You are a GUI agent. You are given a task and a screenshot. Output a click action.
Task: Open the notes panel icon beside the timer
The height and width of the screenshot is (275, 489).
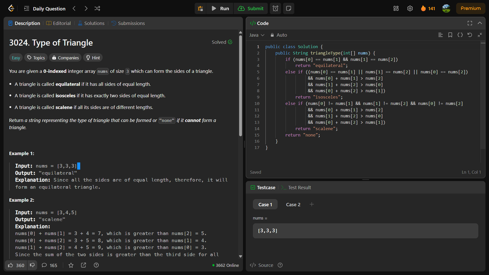click(289, 8)
